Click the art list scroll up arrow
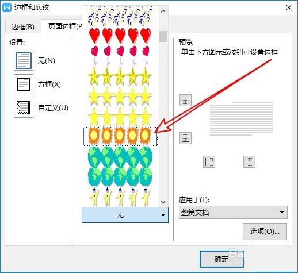 (163, 11)
